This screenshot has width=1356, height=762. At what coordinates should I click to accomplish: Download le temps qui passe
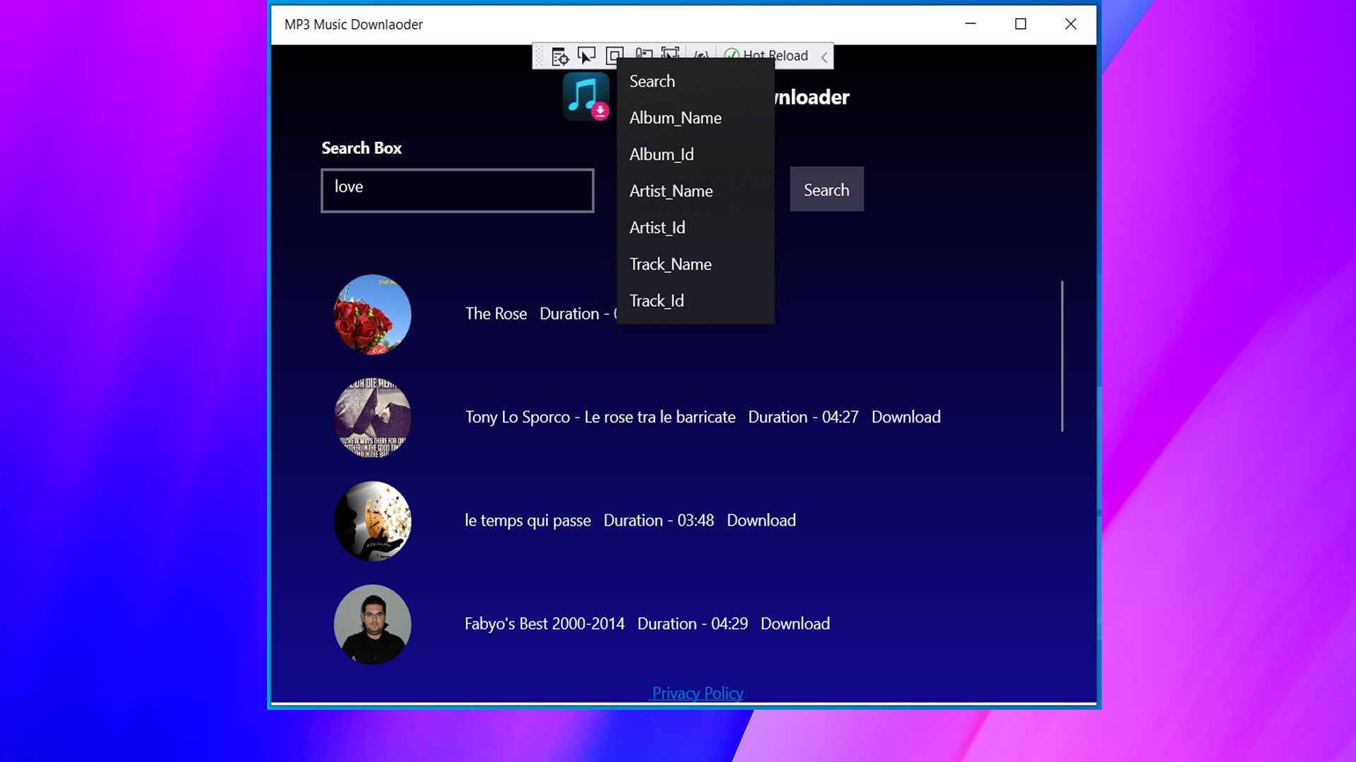click(761, 521)
